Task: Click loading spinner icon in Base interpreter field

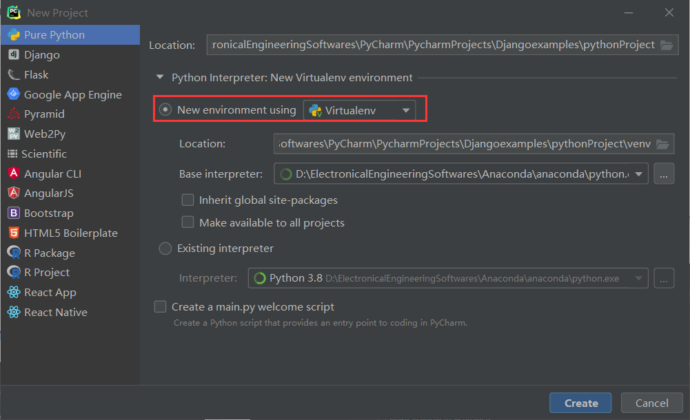Action: (x=285, y=174)
